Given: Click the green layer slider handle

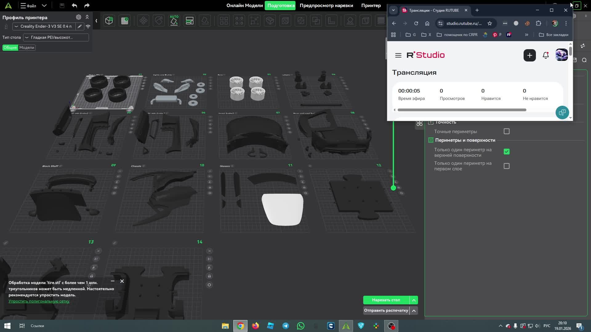Looking at the screenshot, I should coord(393,188).
